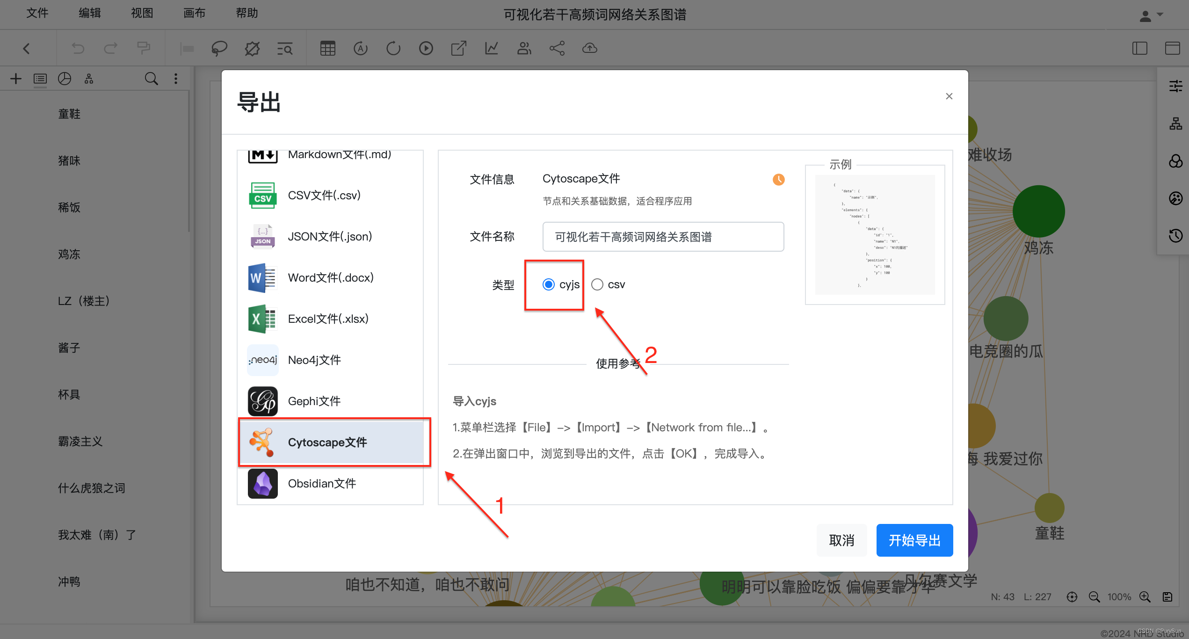Viewport: 1189px width, 639px height.
Task: Select the cyjs radio button
Action: pyautogui.click(x=548, y=284)
